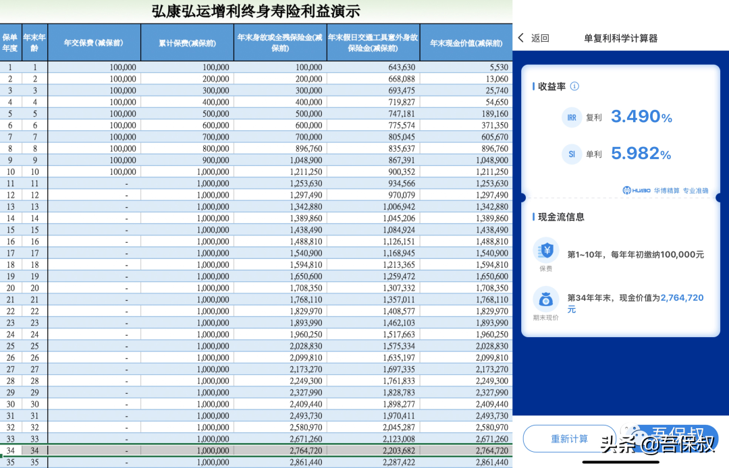
Task: Click the 年交保费(减保前) column header
Action: (94, 42)
